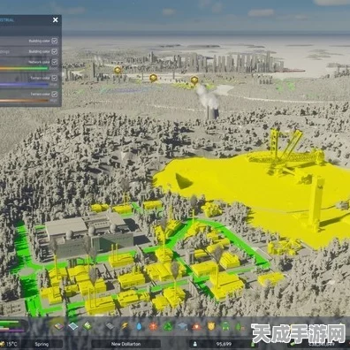This screenshot has width=350, height=350.
Task: Open the Zones tool menu
Action: [x=58, y=326]
